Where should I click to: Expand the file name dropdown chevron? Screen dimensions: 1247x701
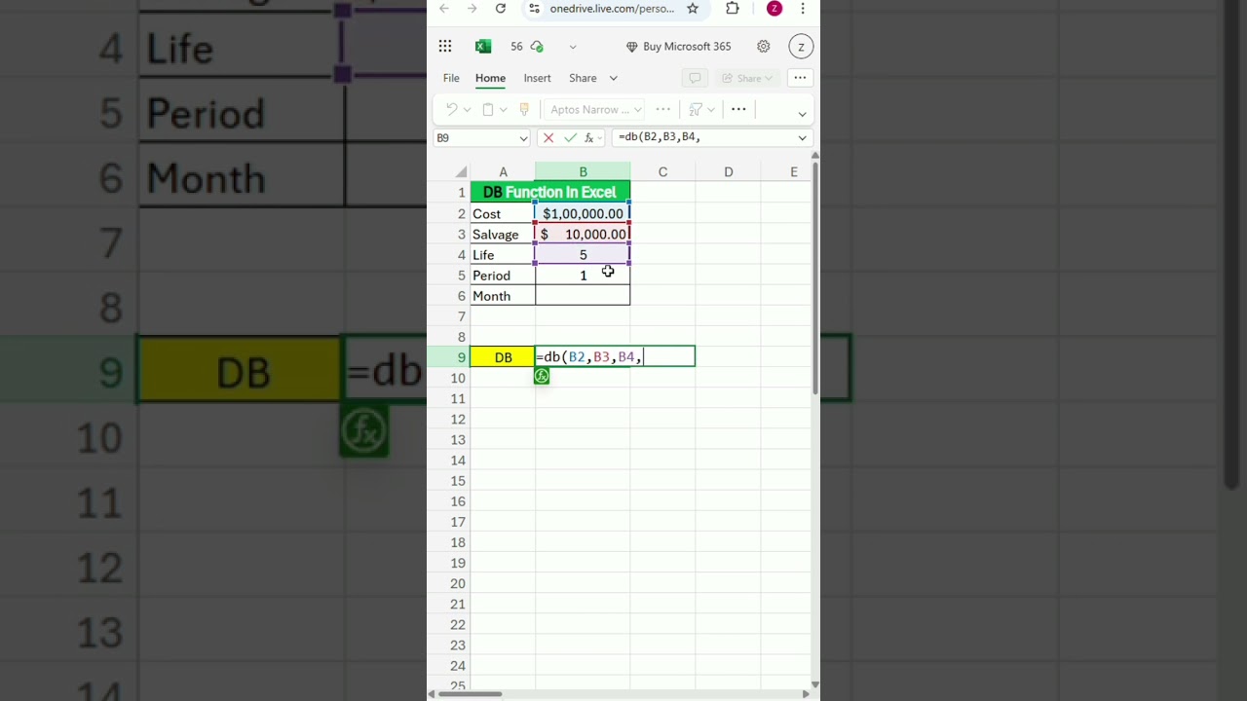click(573, 47)
